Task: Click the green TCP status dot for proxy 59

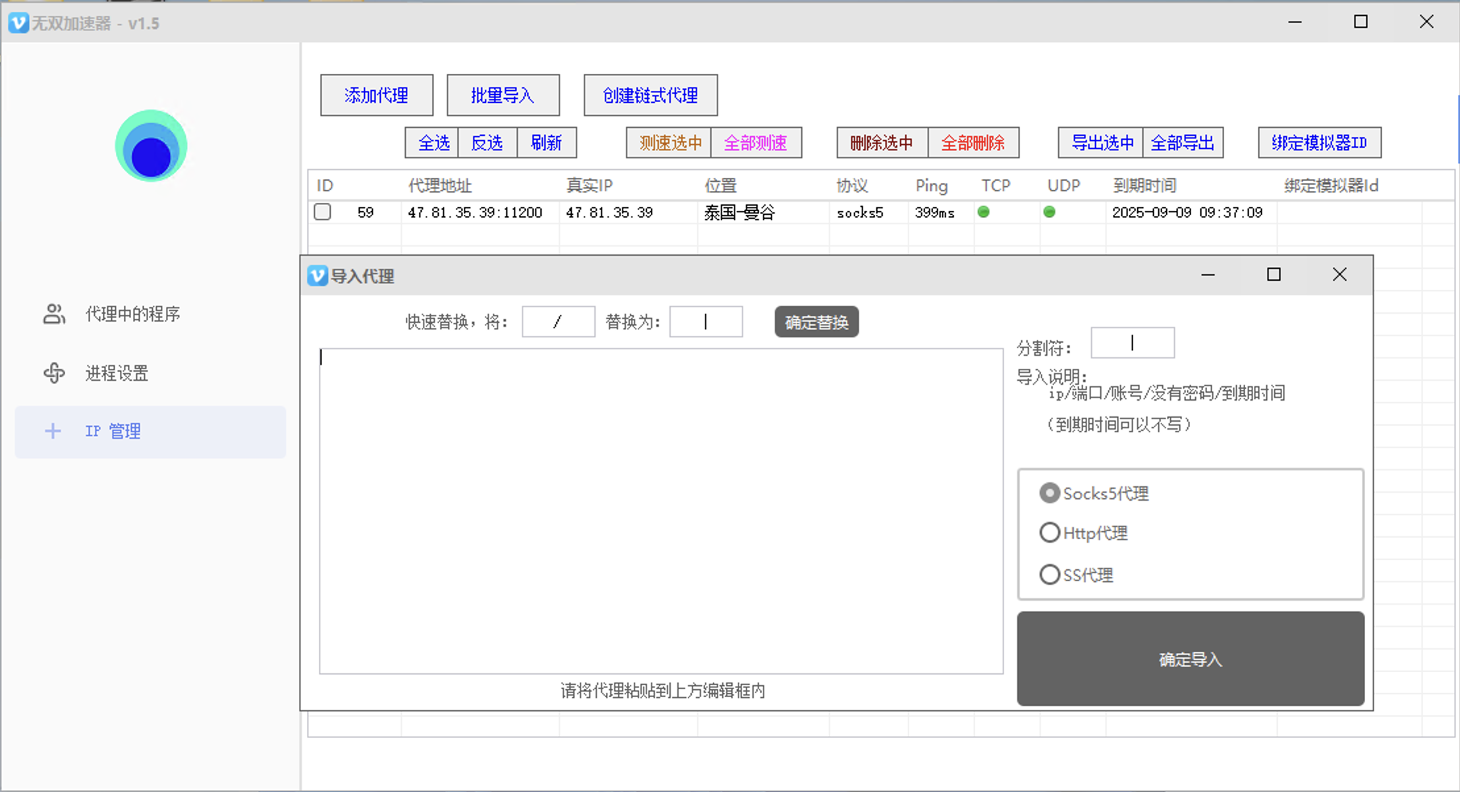Action: (x=984, y=212)
